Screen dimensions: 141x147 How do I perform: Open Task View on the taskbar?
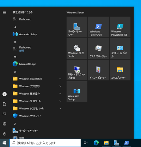[x=86, y=143]
